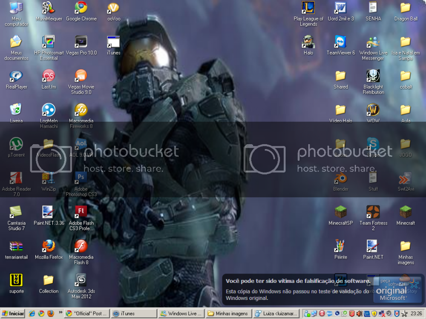Click the Vegas Pro 10.0 shortcut

click(x=81, y=46)
